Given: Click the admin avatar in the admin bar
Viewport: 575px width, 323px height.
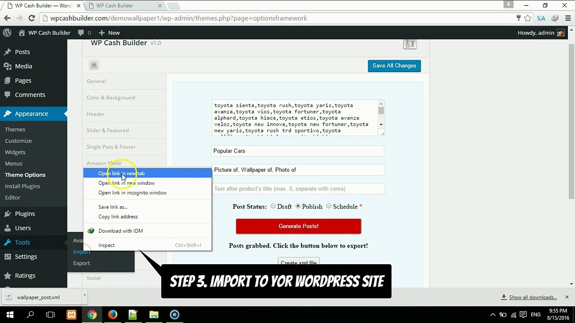Looking at the screenshot, I should [x=561, y=33].
